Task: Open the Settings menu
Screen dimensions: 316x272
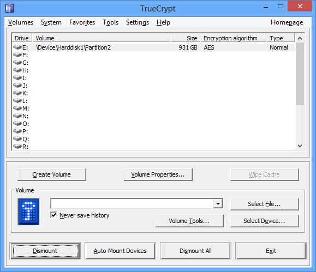Action: click(138, 22)
